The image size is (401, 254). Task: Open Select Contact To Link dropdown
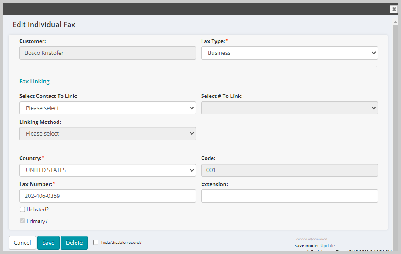(108, 108)
